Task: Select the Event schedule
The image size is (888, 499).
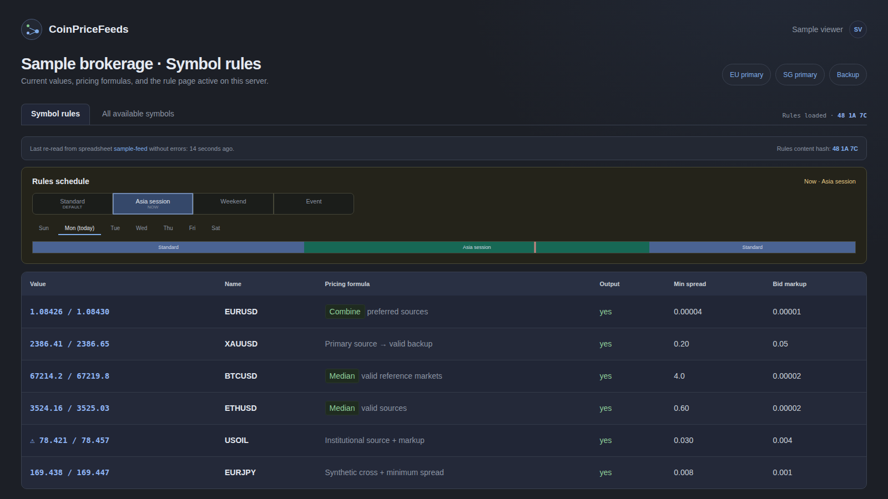Action: tap(314, 203)
